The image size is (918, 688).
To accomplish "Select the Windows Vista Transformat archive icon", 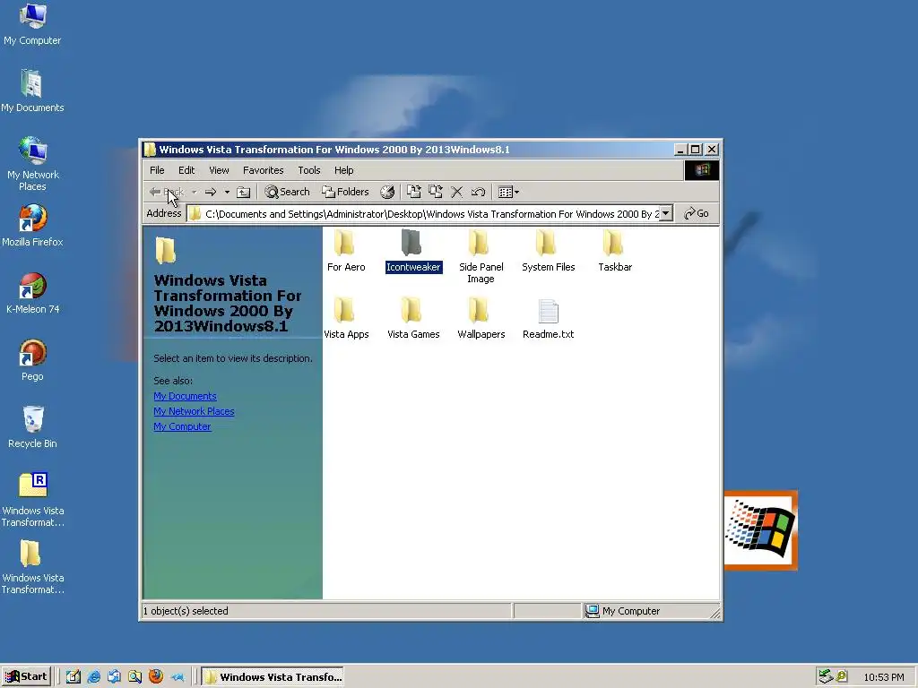I will click(x=32, y=499).
